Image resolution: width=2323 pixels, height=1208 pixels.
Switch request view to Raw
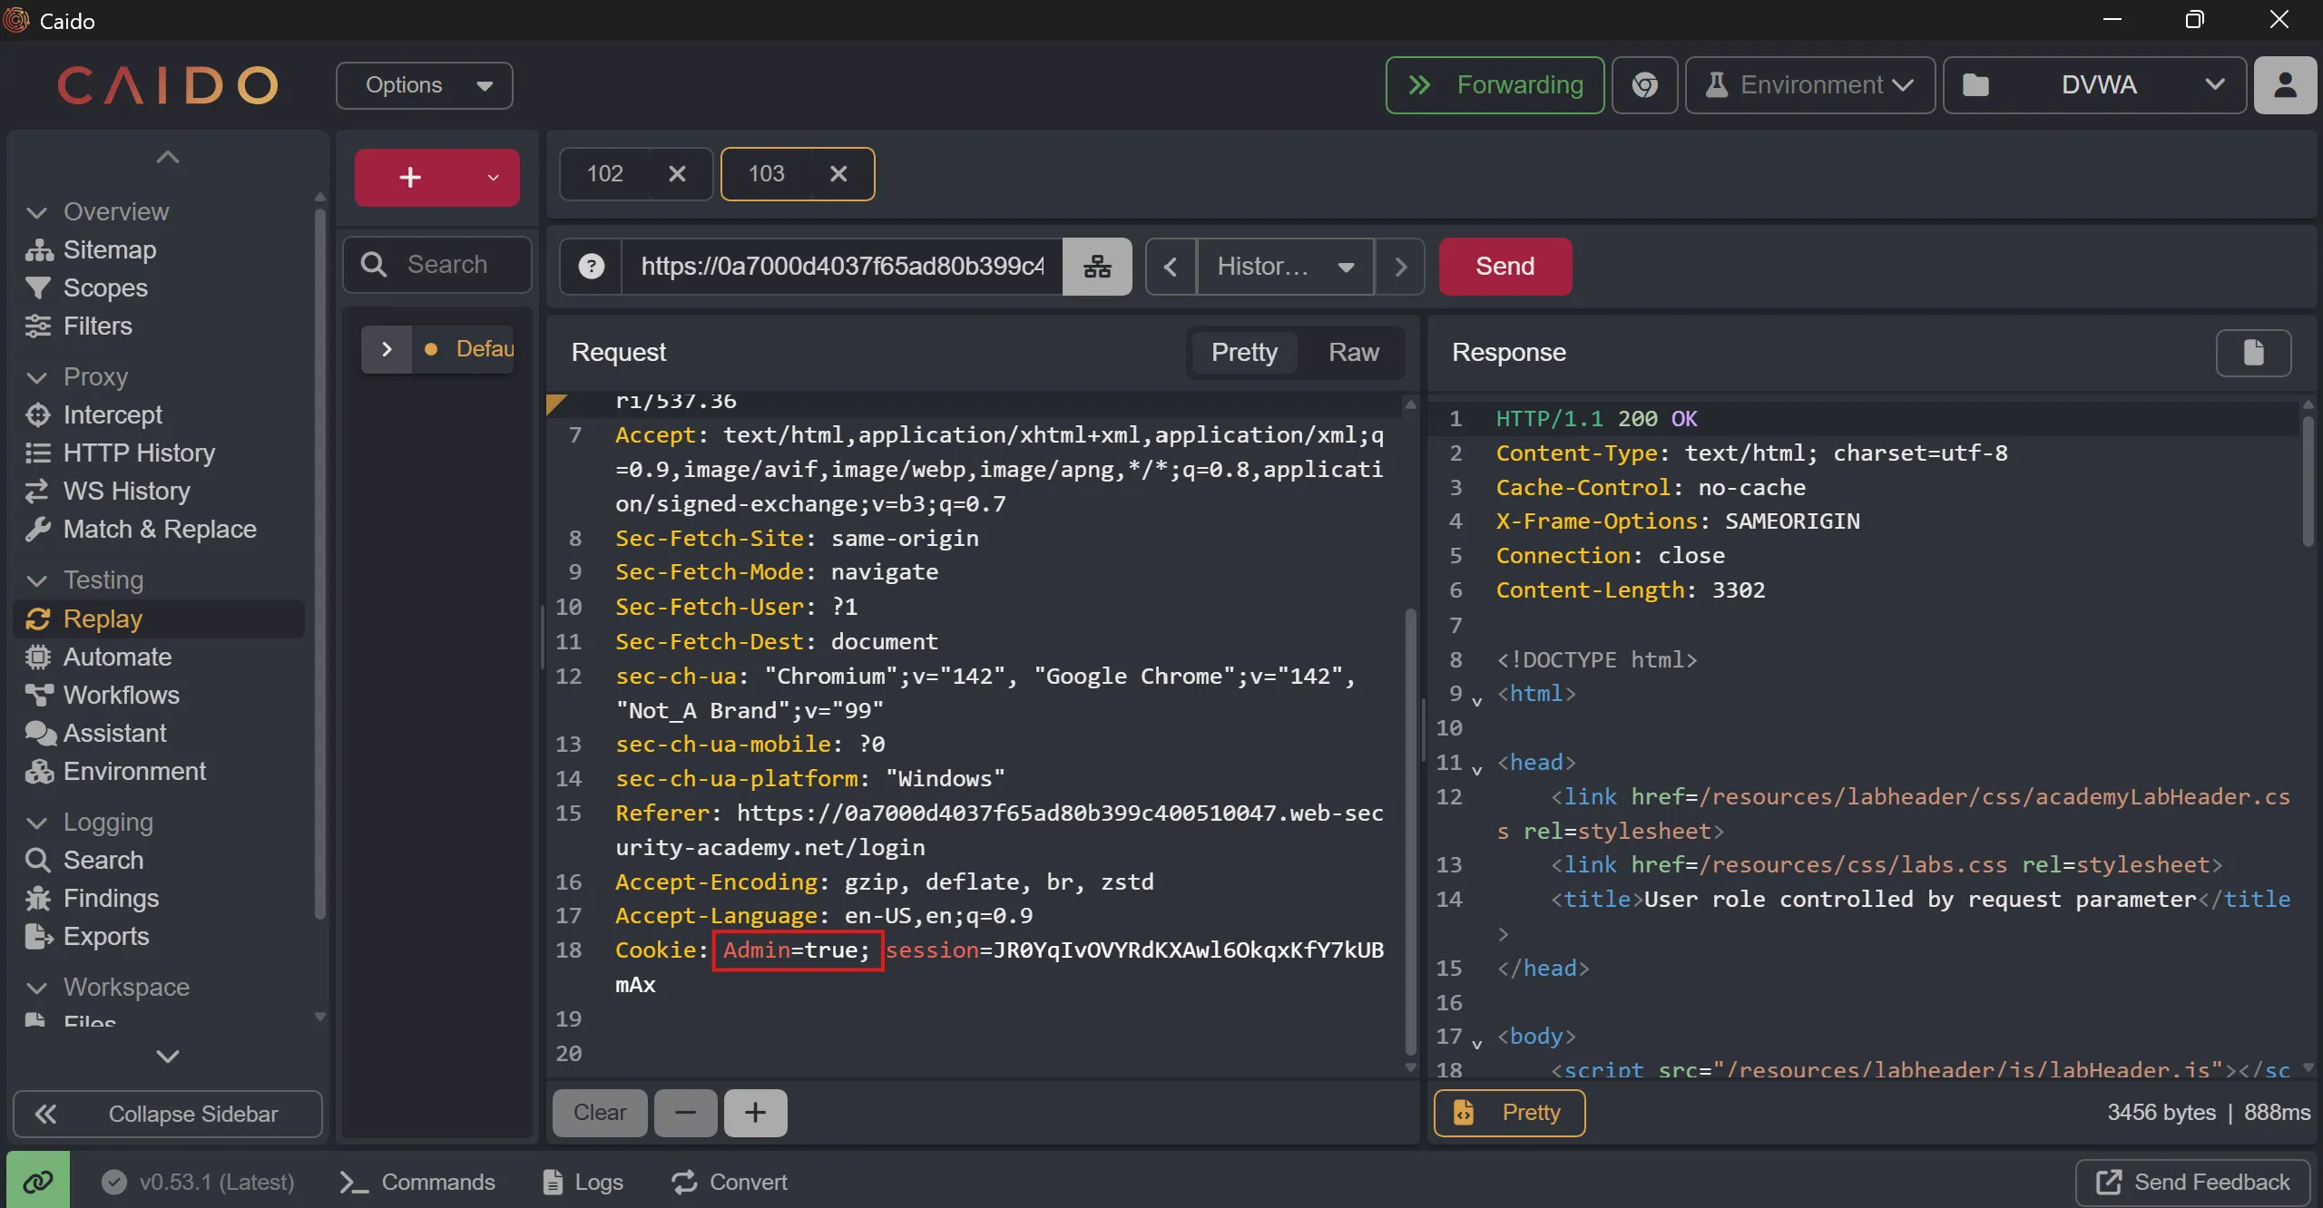[x=1353, y=352]
